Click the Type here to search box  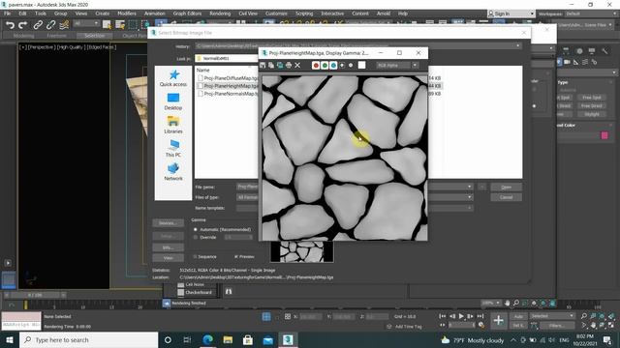click(88, 339)
